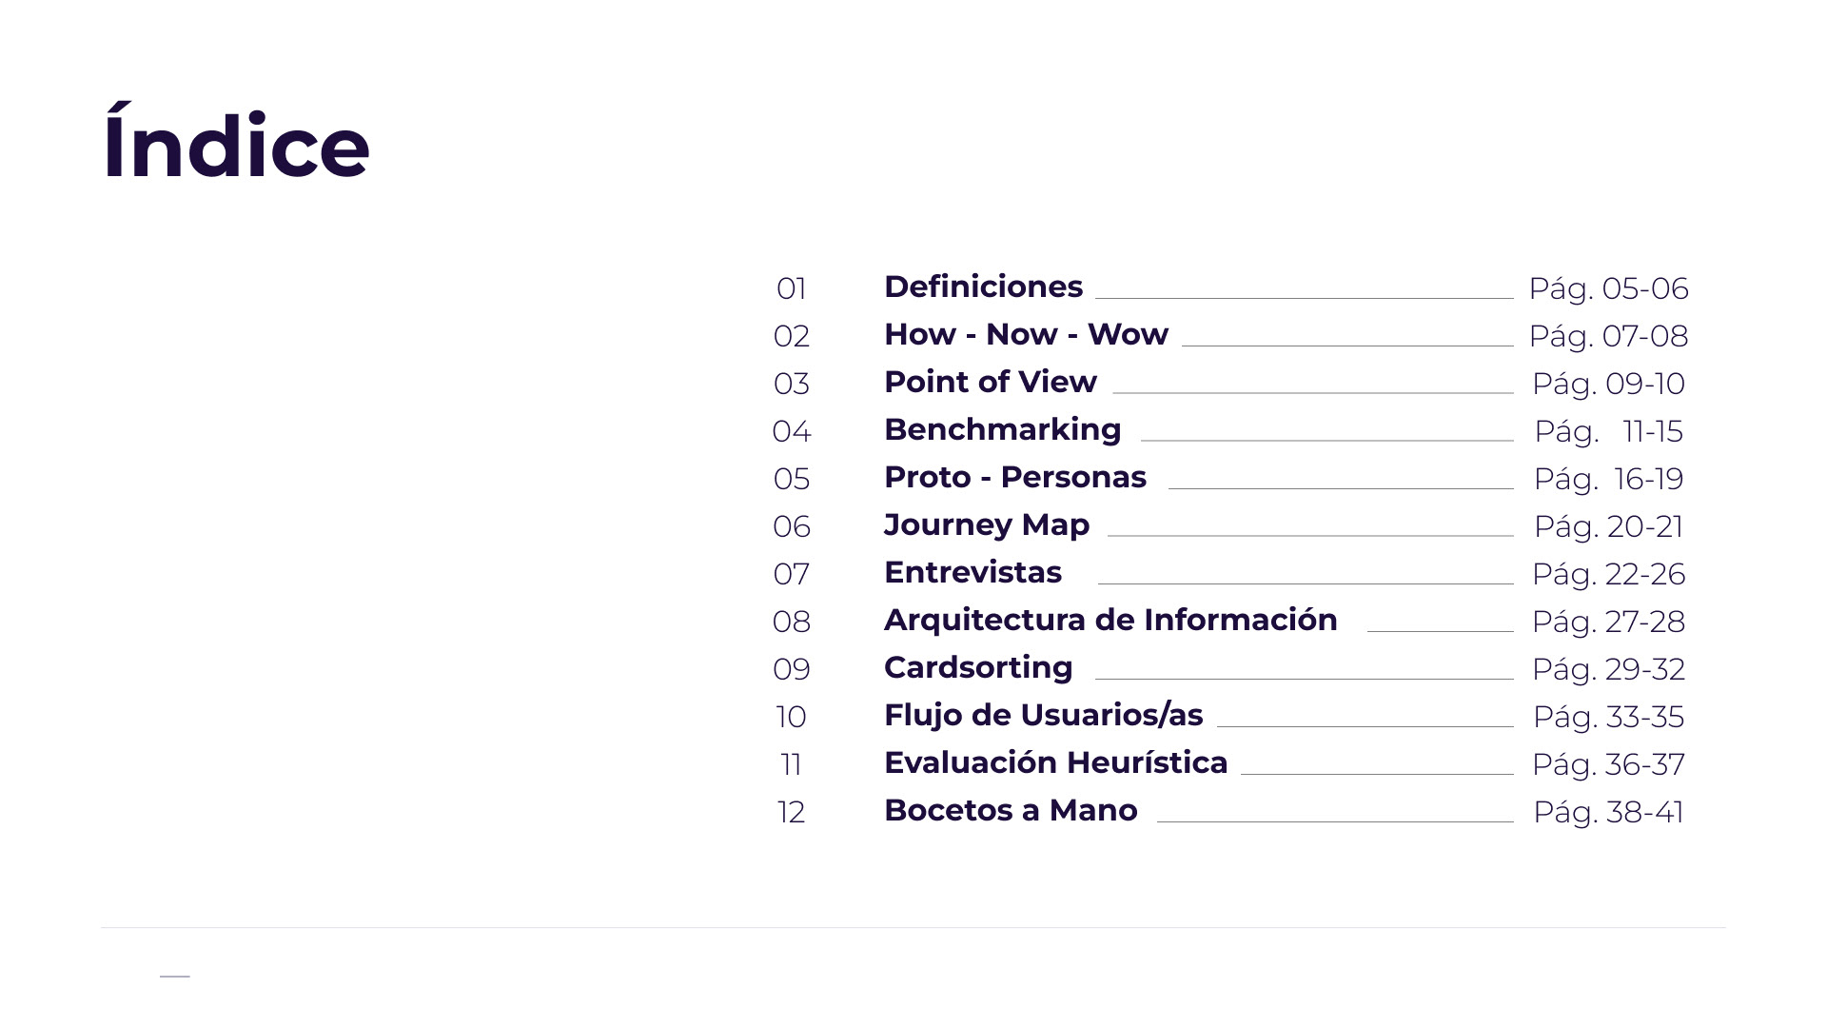Screen dimensions: 1827x1028
Task: Open the Benchmarking section link
Action: pyautogui.click(x=1002, y=429)
